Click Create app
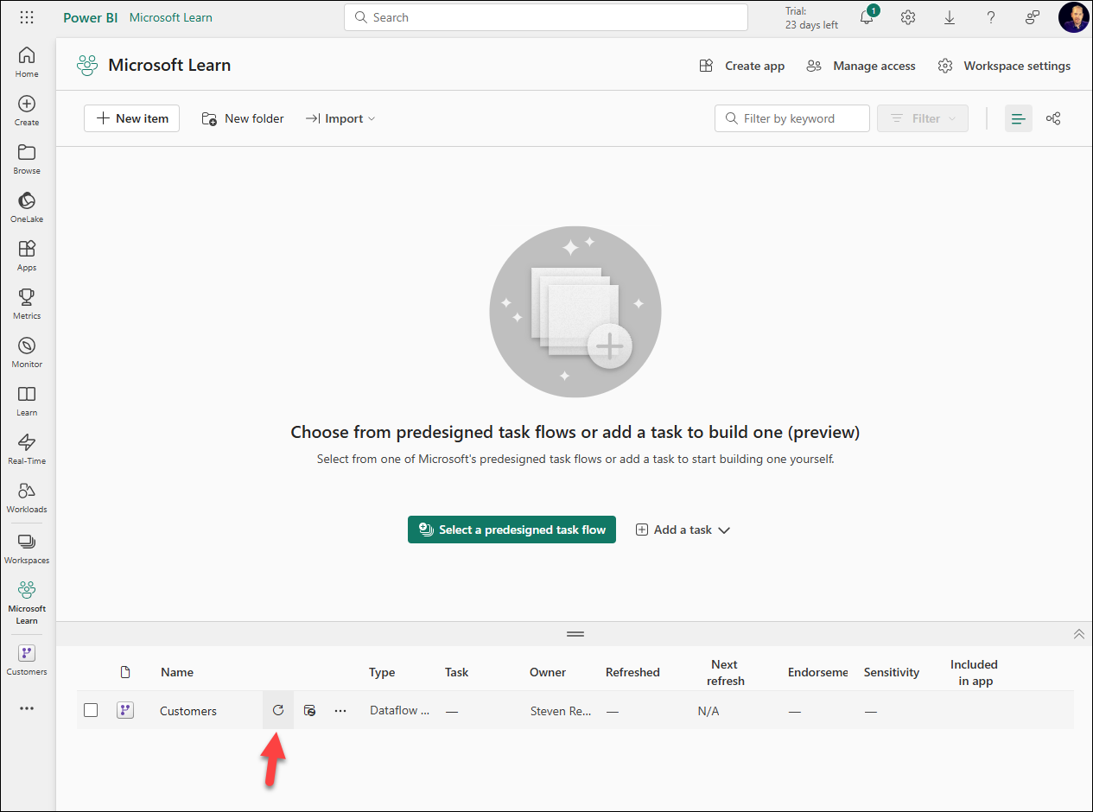This screenshot has height=812, width=1093. pyautogui.click(x=742, y=66)
